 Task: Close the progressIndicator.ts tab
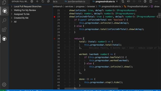[x=117, y=2]
